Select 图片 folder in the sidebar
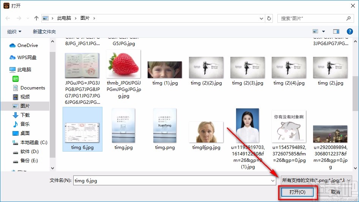The image size is (359, 202). [25, 106]
